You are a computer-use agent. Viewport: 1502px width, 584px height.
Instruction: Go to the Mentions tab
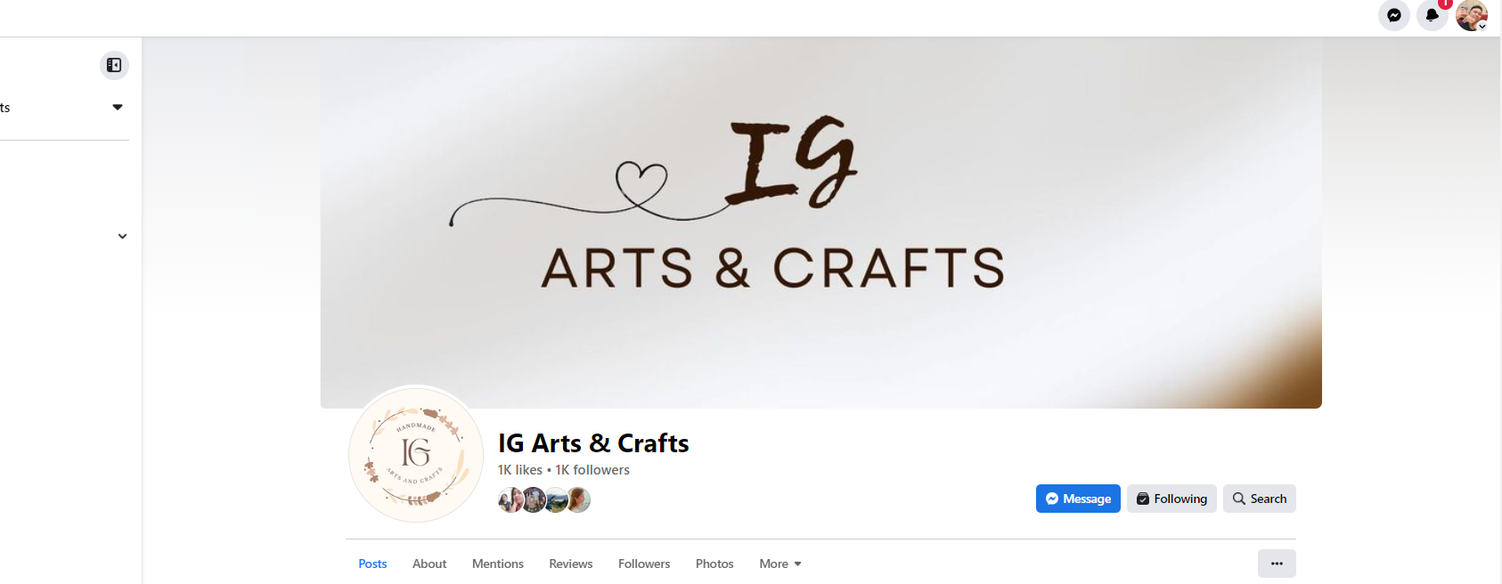pos(498,564)
